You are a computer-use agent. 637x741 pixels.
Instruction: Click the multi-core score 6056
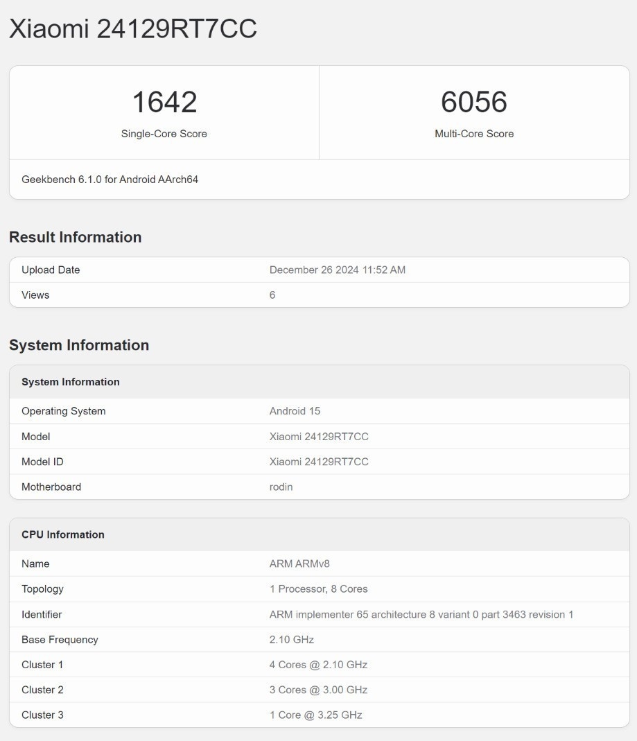pos(474,102)
